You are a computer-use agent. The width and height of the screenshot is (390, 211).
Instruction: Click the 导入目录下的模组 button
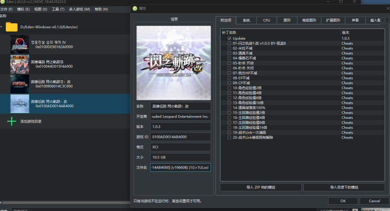pyautogui.click(x=344, y=188)
